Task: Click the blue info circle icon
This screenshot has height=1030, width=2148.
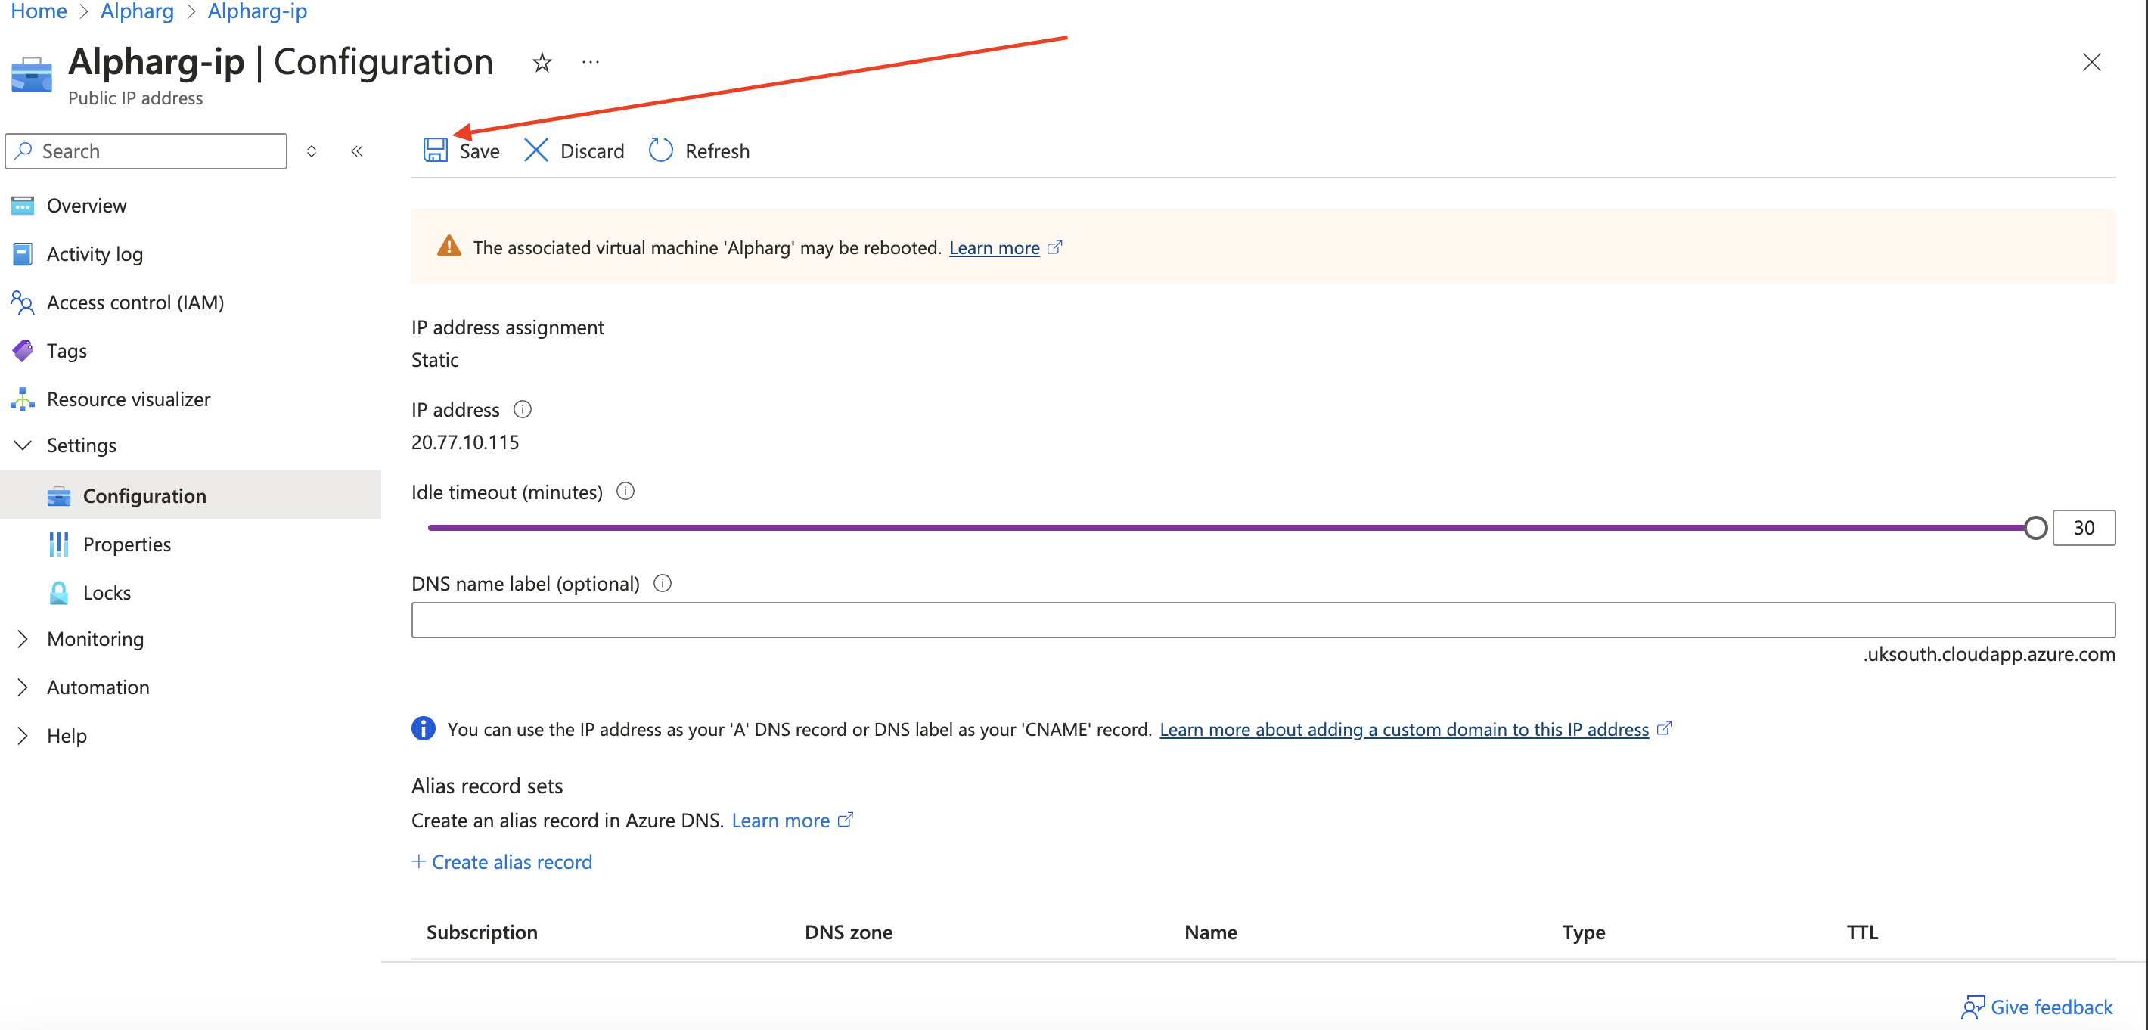Action: (423, 728)
